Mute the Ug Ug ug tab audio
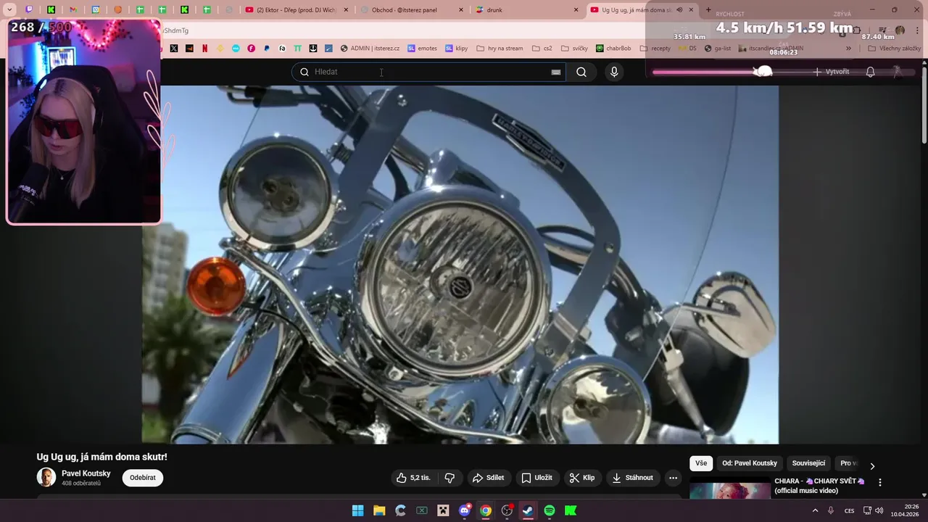 (x=679, y=10)
